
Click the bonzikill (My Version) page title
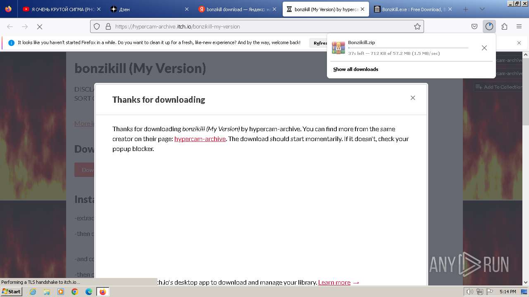(140, 68)
